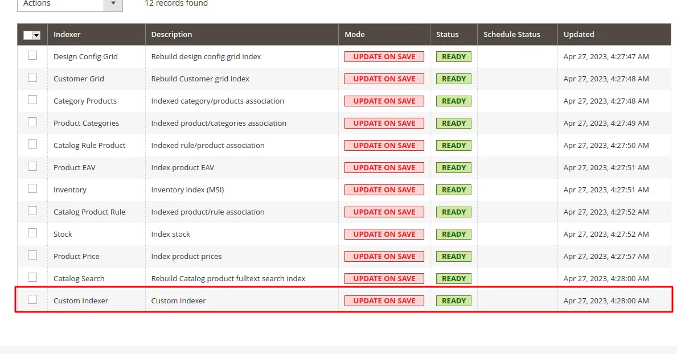Select the Catalog Product Rule checkbox
Screen dimensions: 677x354
pos(32,211)
